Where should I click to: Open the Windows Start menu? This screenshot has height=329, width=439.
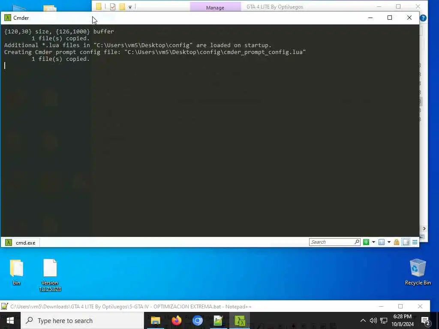pyautogui.click(x=10, y=320)
